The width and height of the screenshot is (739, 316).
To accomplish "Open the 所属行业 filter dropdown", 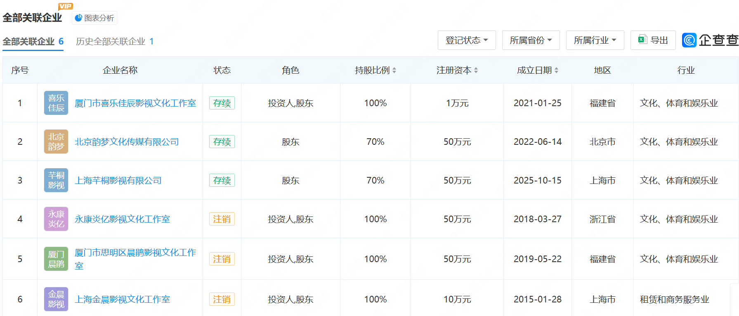I will pyautogui.click(x=595, y=40).
